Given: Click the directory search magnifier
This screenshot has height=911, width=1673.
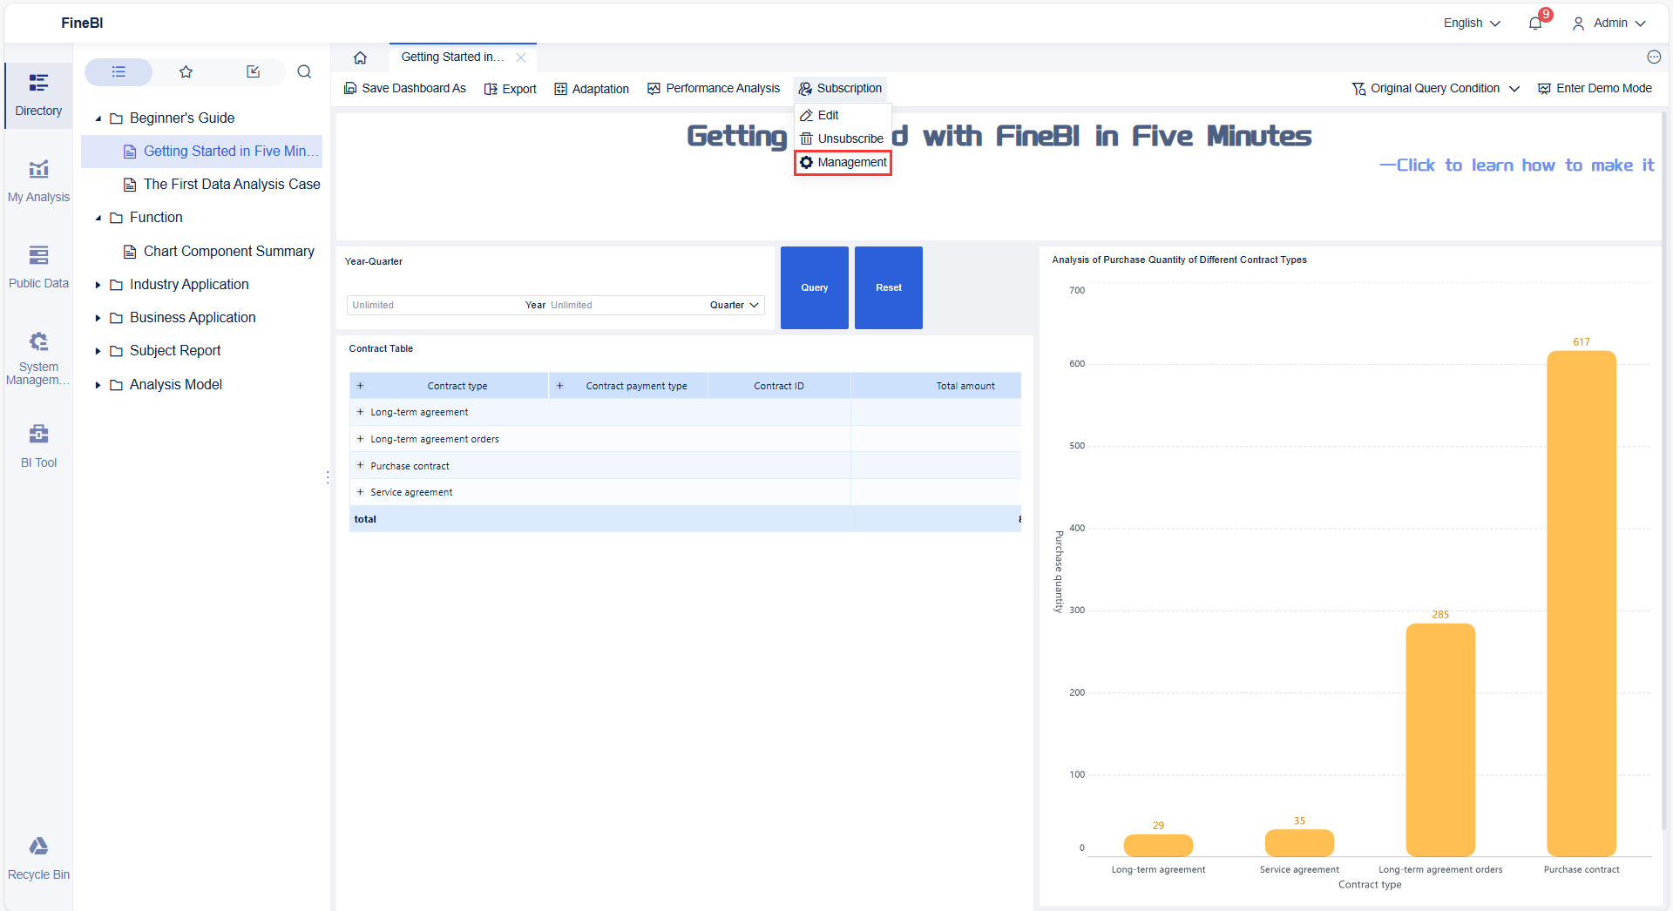Looking at the screenshot, I should tap(304, 71).
